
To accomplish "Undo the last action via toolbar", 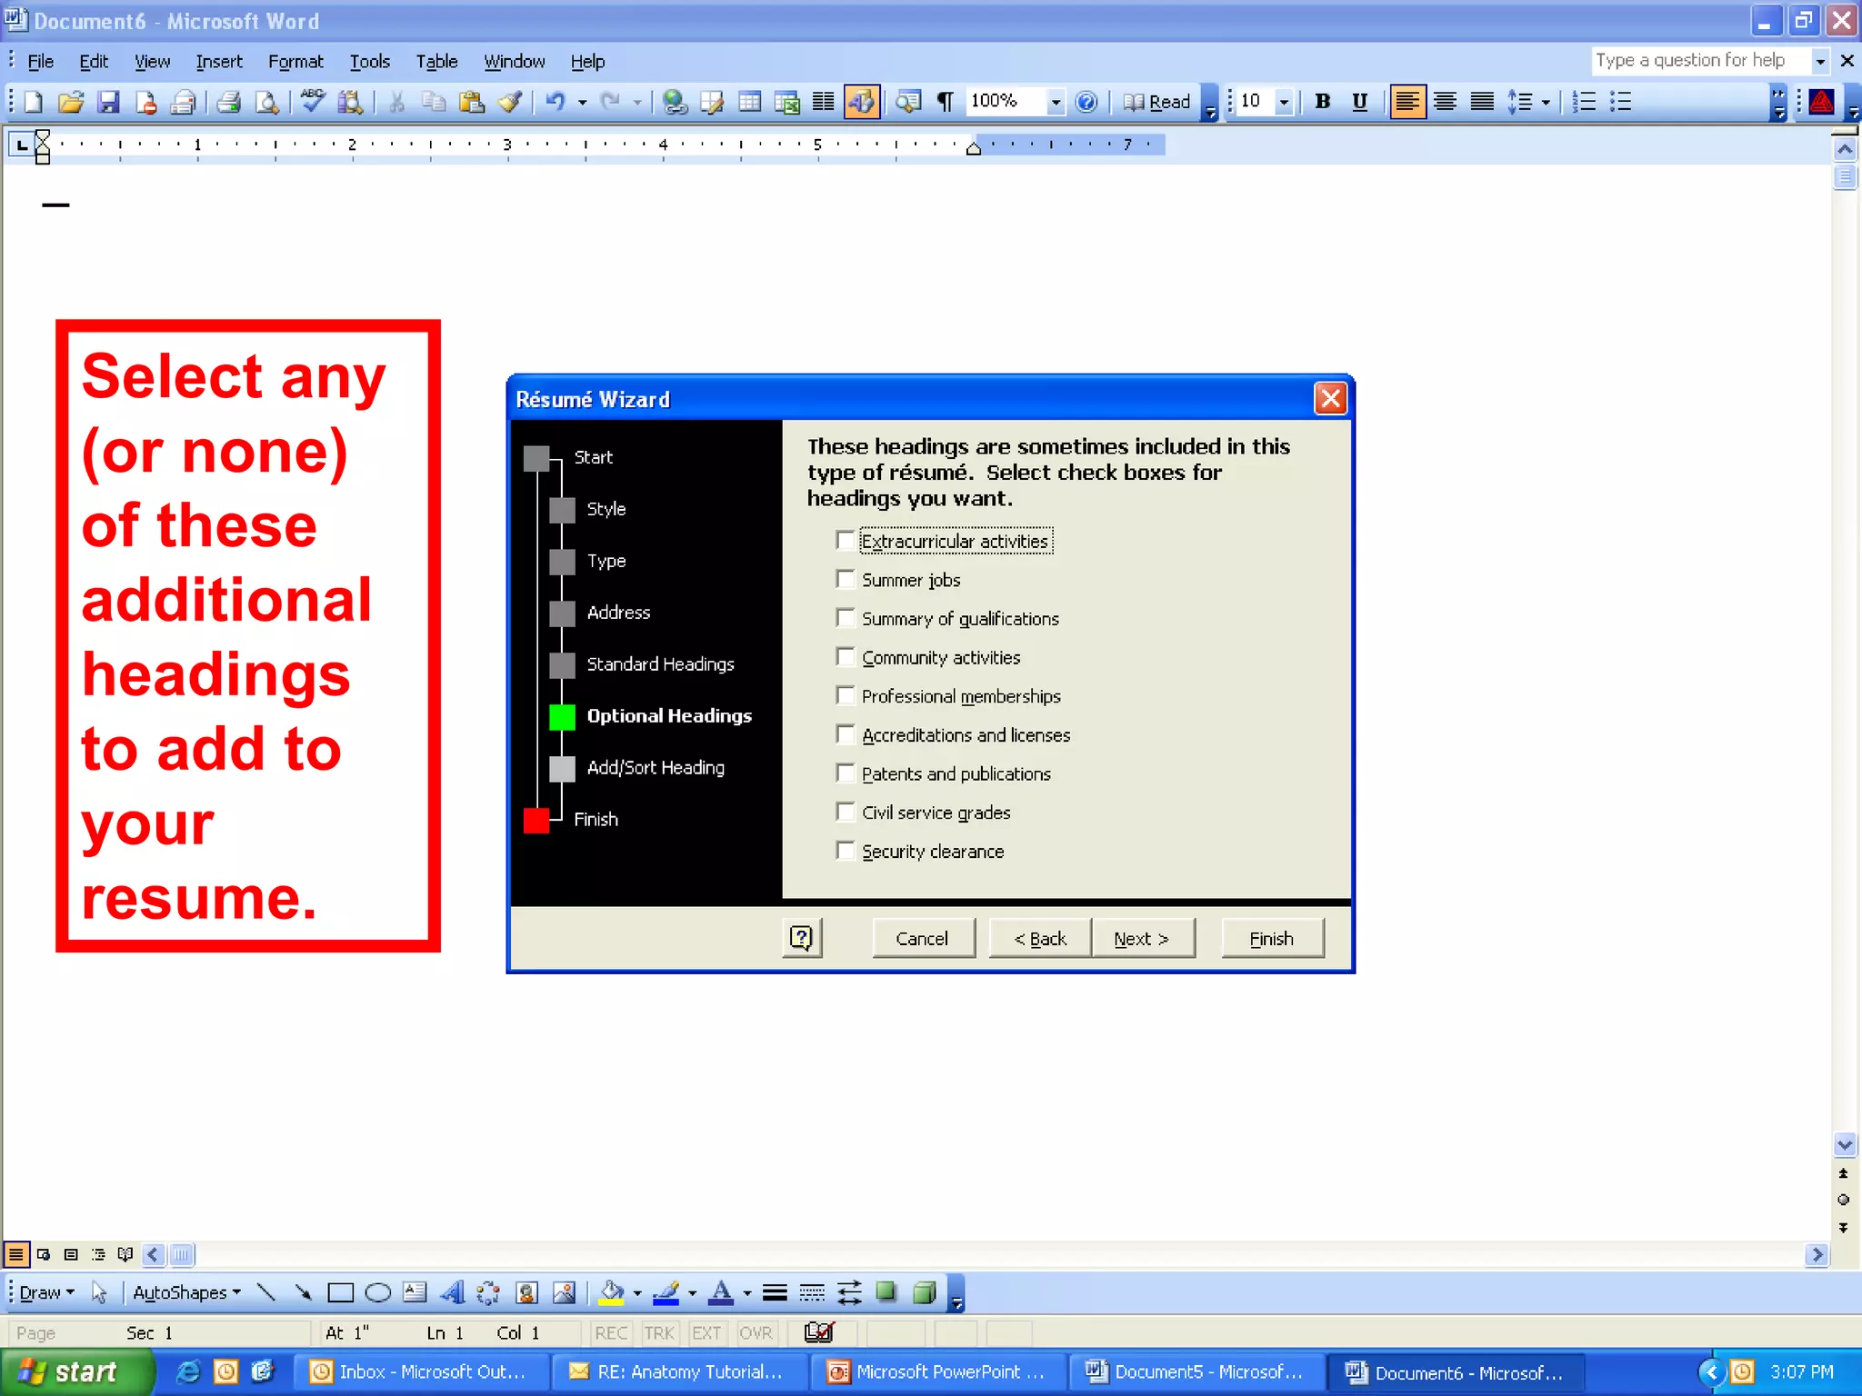I will pos(555,102).
